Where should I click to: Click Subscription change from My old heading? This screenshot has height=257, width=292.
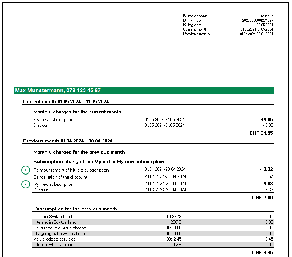click(x=98, y=162)
